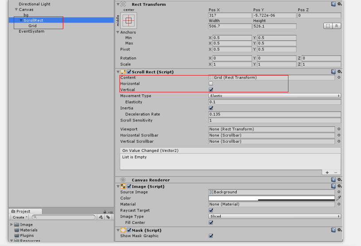
Task: Click the Pos X input field
Action: (230, 15)
